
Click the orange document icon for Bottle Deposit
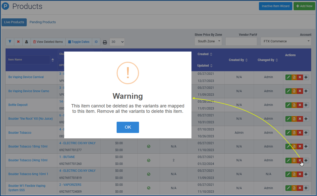click(294, 105)
